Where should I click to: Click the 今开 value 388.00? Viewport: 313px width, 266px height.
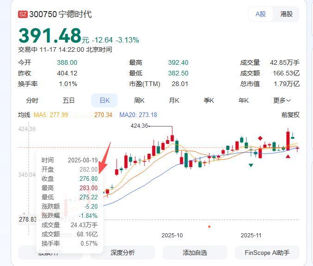pyautogui.click(x=67, y=62)
